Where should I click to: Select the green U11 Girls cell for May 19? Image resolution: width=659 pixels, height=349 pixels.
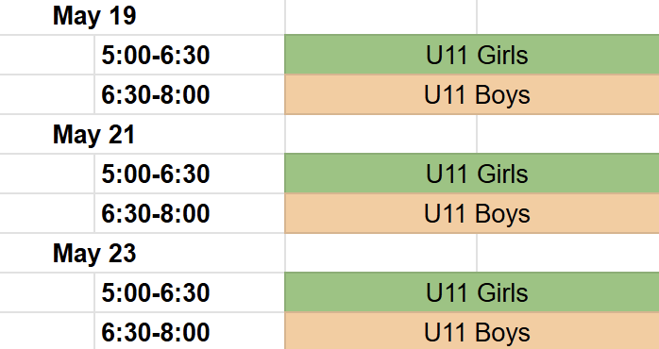pos(472,55)
